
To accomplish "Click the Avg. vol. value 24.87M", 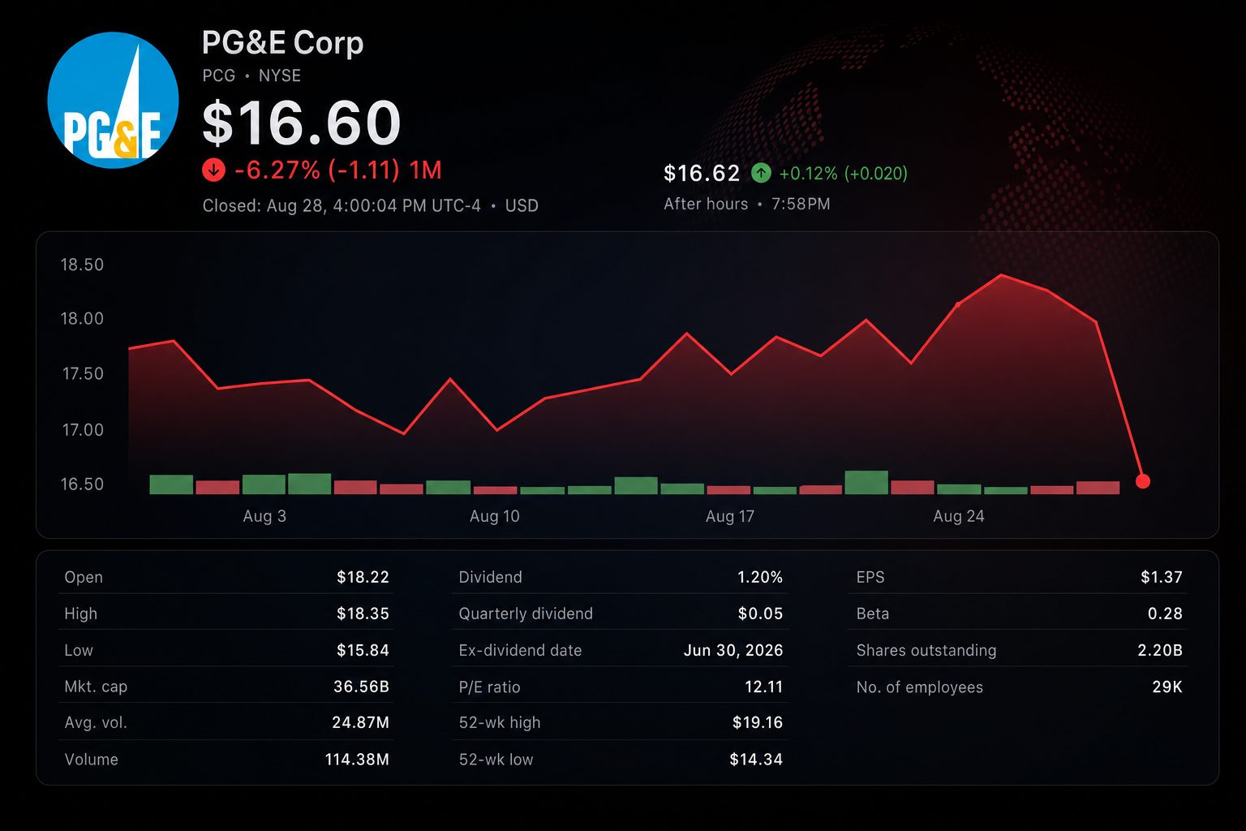I will 361,722.
